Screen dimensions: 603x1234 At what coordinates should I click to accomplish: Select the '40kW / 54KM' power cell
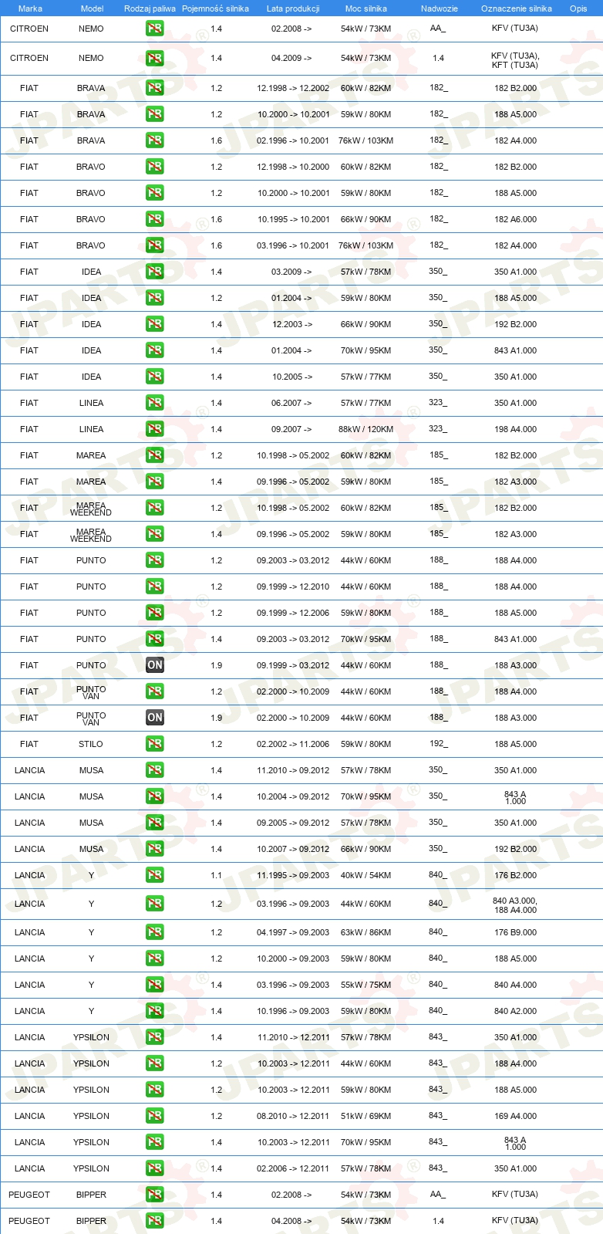(366, 875)
